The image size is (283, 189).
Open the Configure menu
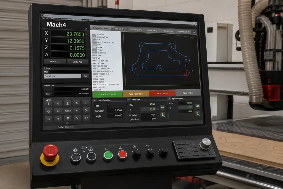click(x=52, y=19)
